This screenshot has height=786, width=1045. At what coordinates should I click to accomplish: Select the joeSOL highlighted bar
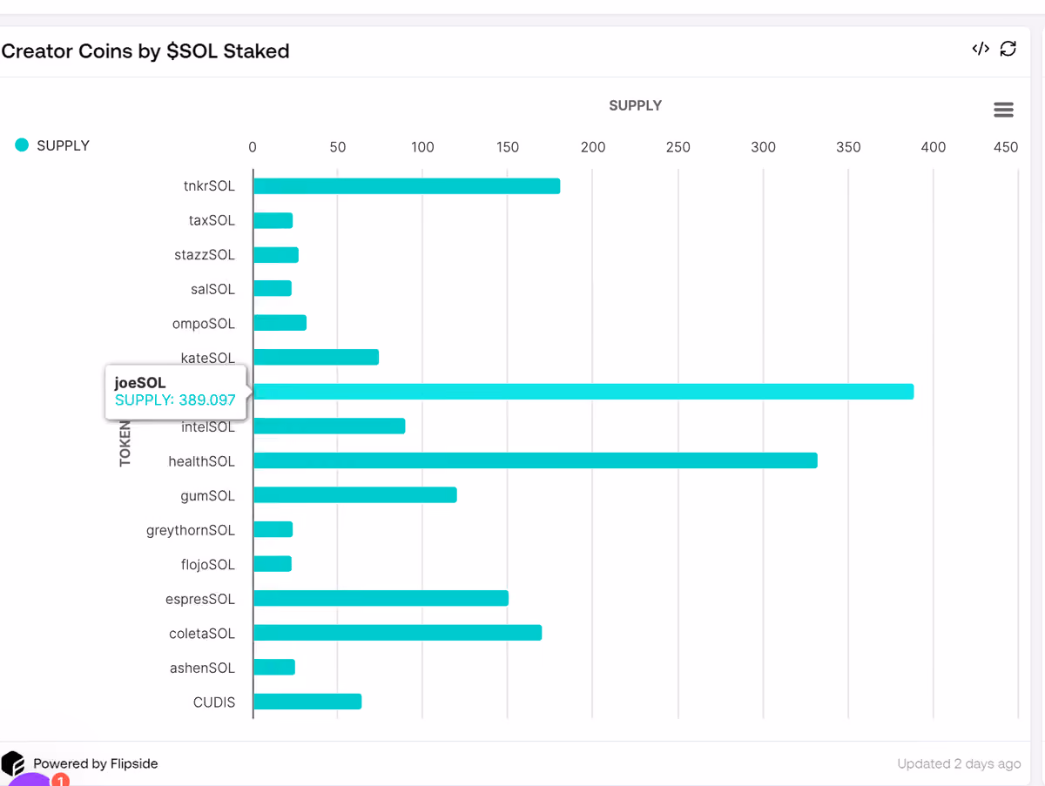point(583,392)
